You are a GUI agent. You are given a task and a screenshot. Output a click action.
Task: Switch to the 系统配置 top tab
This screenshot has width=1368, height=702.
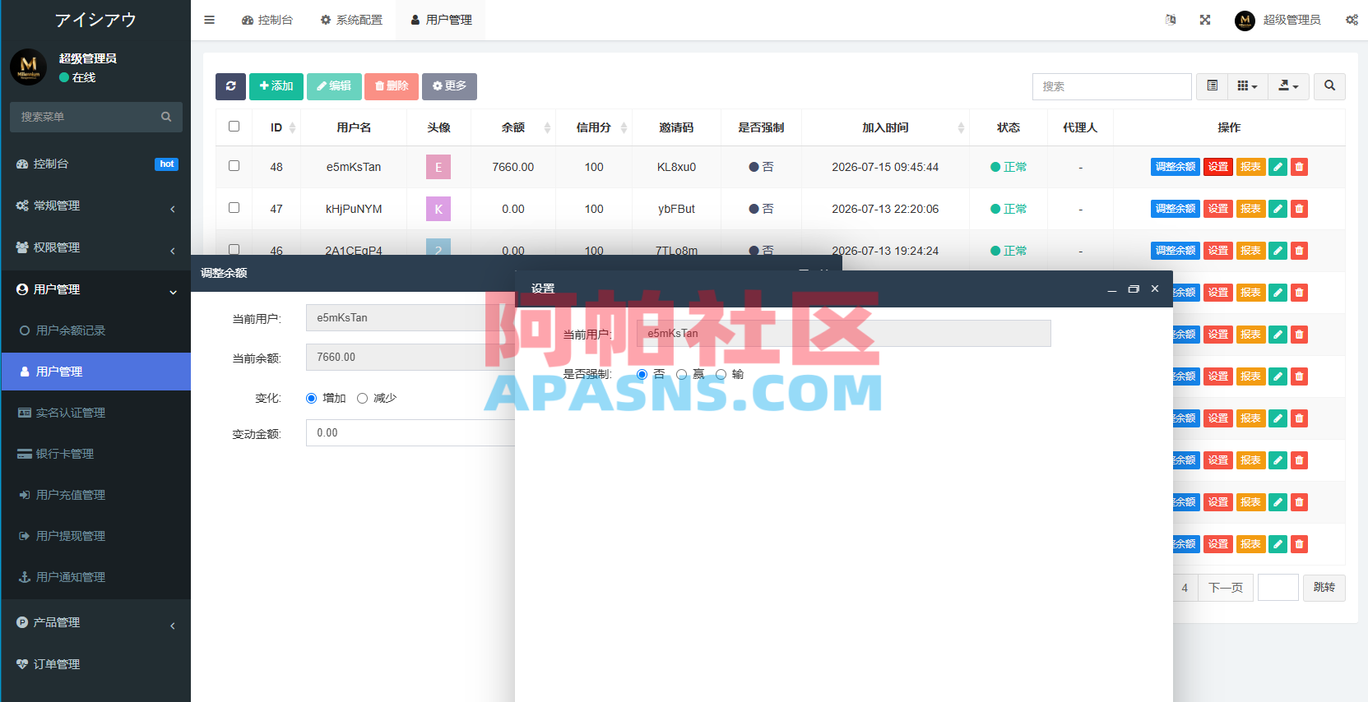351,20
